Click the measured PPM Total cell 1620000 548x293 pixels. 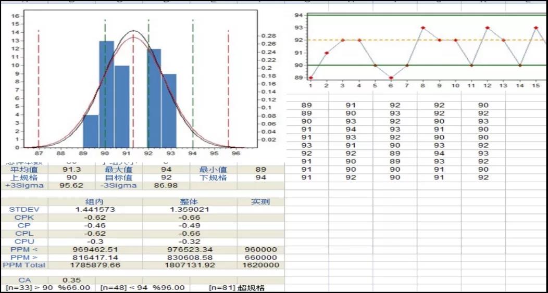click(x=260, y=265)
